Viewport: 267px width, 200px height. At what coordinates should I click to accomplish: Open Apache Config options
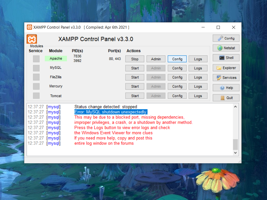click(177, 59)
